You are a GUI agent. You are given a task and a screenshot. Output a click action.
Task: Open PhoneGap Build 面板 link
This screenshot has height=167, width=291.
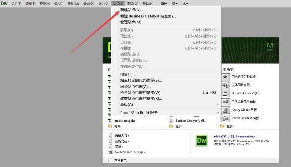245,118
